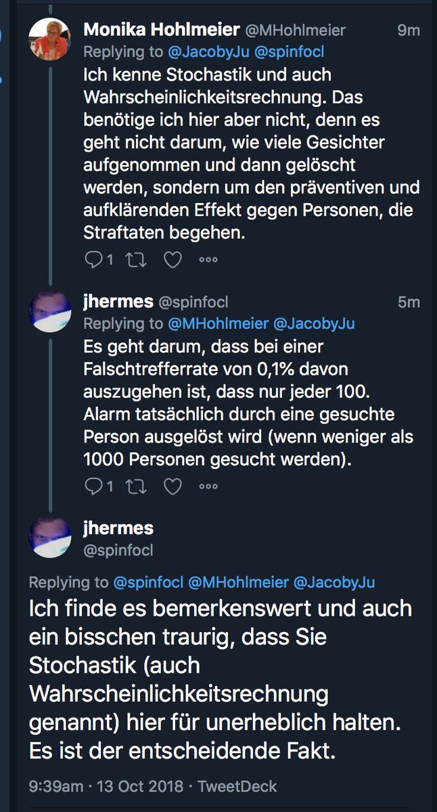This screenshot has width=437, height=812.
Task: Open jhermes avatar in the 5m reply
Action: pos(50,311)
